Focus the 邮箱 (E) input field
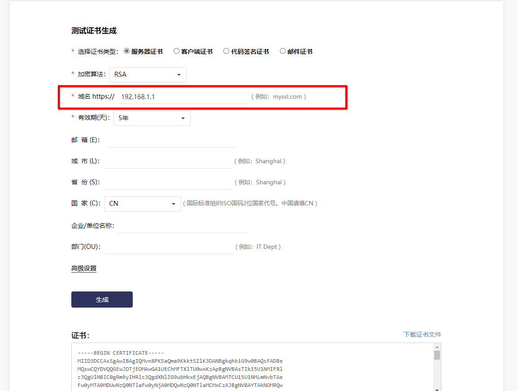Image resolution: width=518 pixels, height=391 pixels. pyautogui.click(x=172, y=140)
